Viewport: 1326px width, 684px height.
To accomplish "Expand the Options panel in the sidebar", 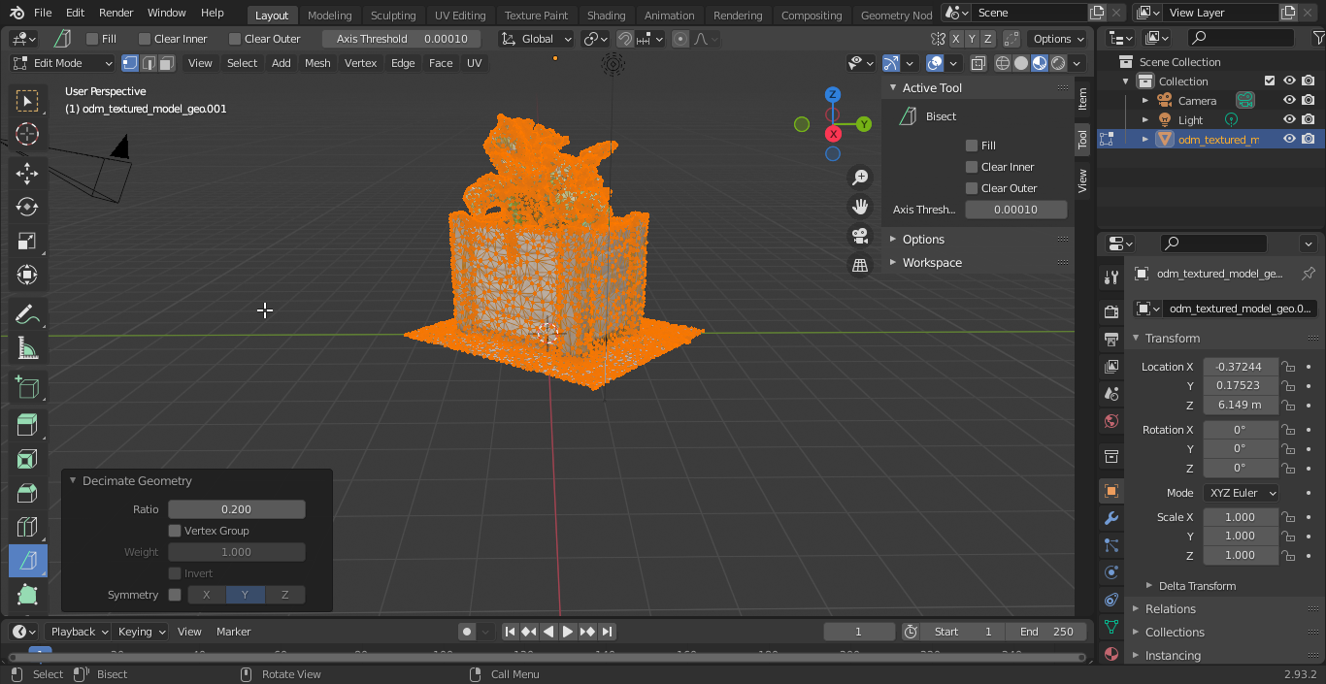I will click(x=922, y=240).
